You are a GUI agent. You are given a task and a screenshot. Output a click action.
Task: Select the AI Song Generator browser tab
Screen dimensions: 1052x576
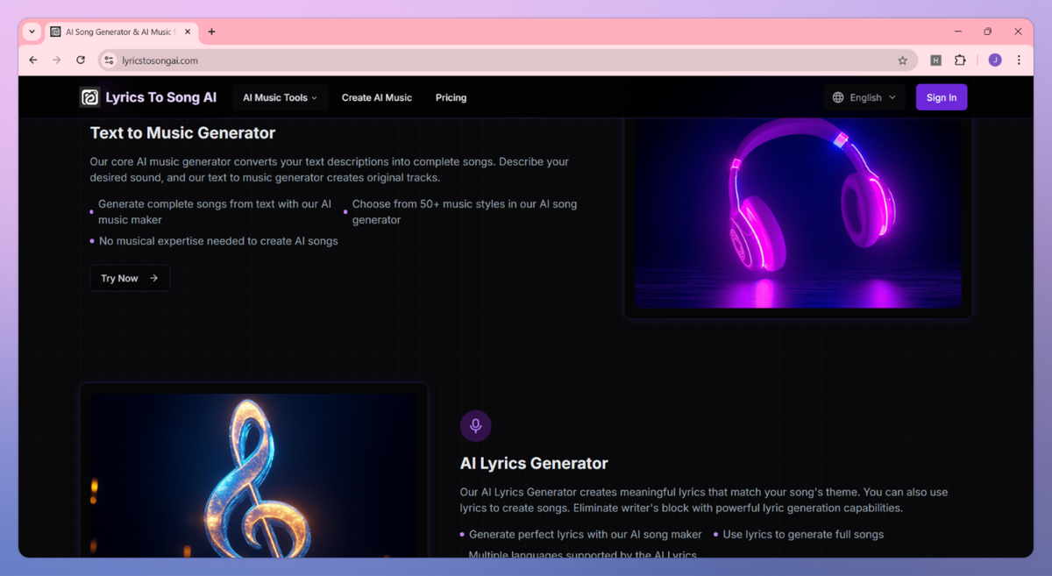point(121,32)
